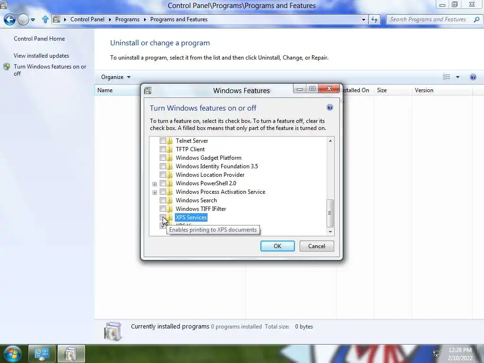
Task: Click the Windows Features dialog help icon
Action: [x=329, y=107]
